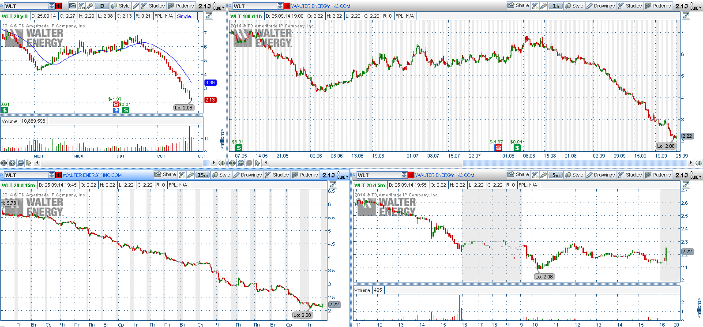
Task: Open quick time frames icon in daily chart
Action: [81, 6]
